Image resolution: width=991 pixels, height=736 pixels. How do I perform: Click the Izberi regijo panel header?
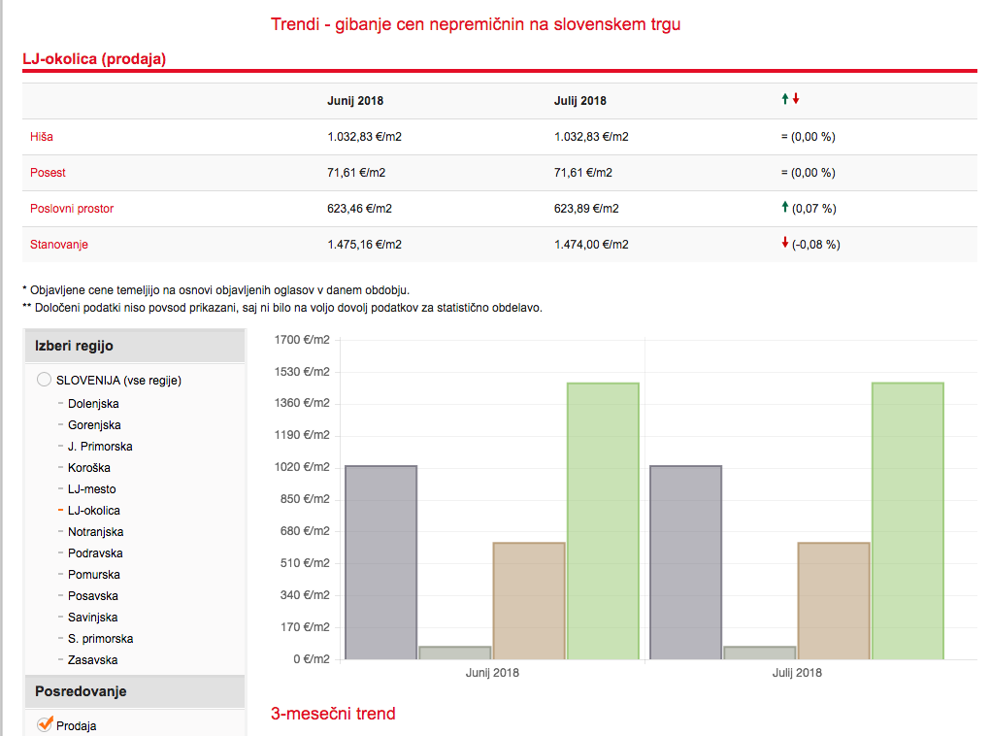pos(134,346)
